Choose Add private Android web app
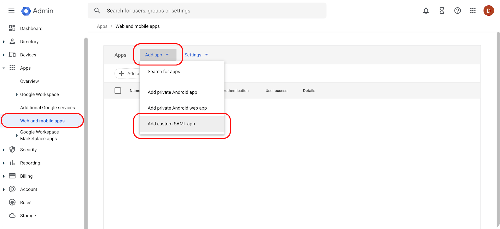The image size is (500, 229). 182,108
